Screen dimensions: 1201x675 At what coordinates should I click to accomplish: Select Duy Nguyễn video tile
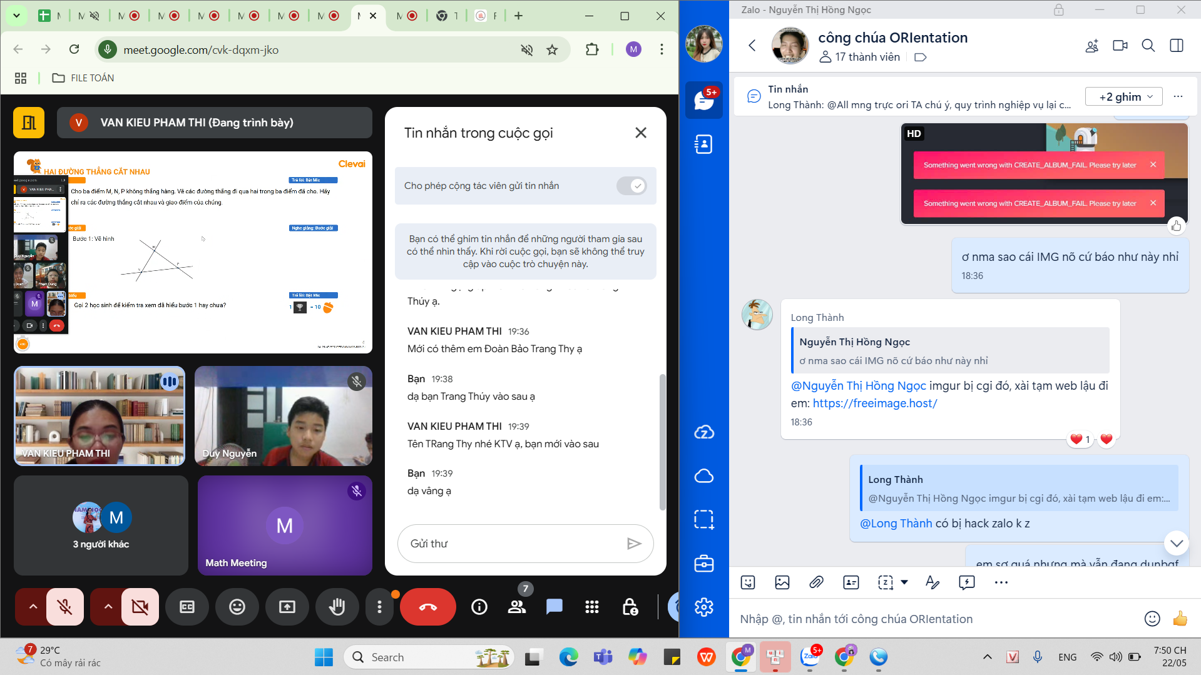point(284,416)
